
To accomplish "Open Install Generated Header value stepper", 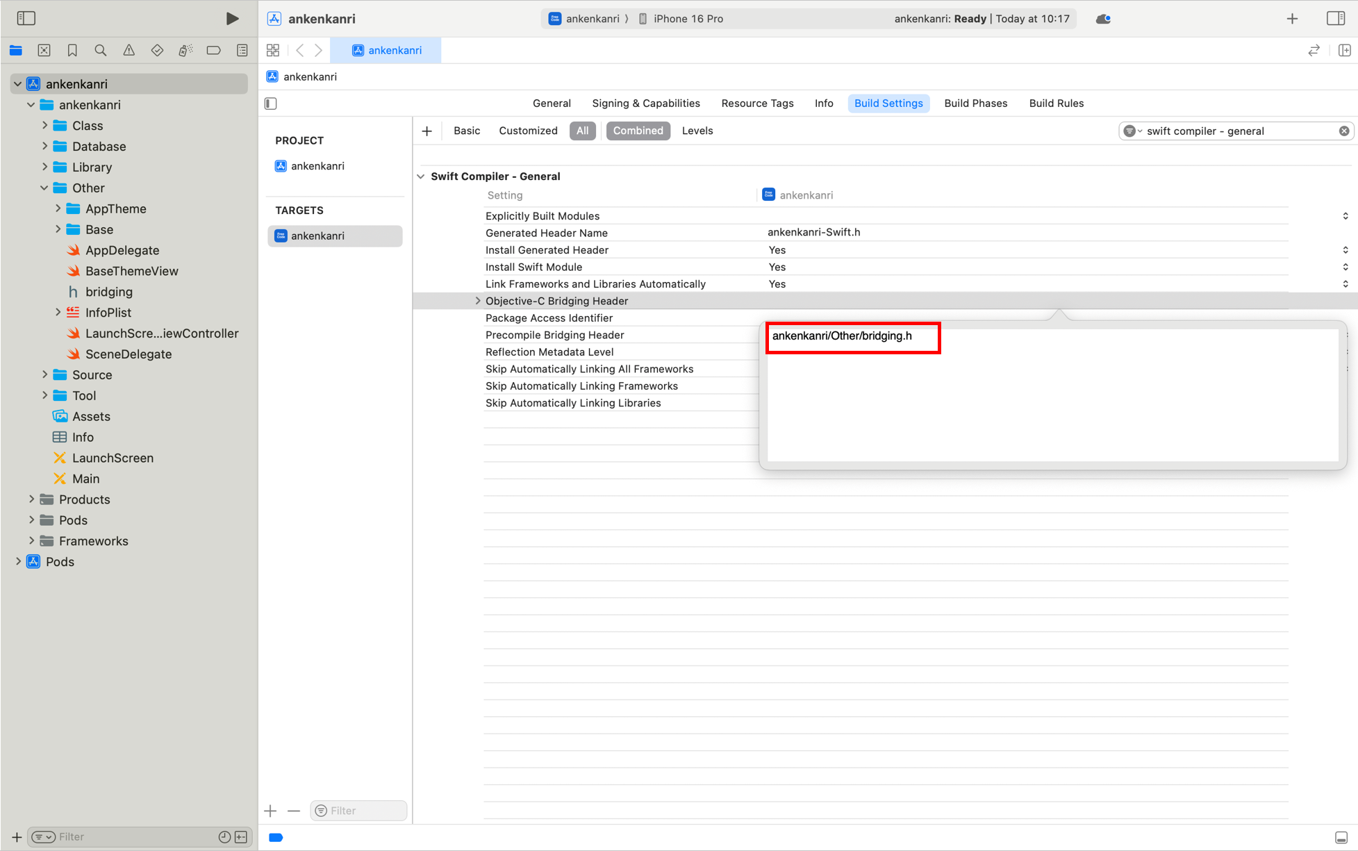I will (x=1345, y=250).
